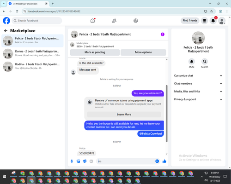Bookmark this page with star icon

(x=212, y=11)
